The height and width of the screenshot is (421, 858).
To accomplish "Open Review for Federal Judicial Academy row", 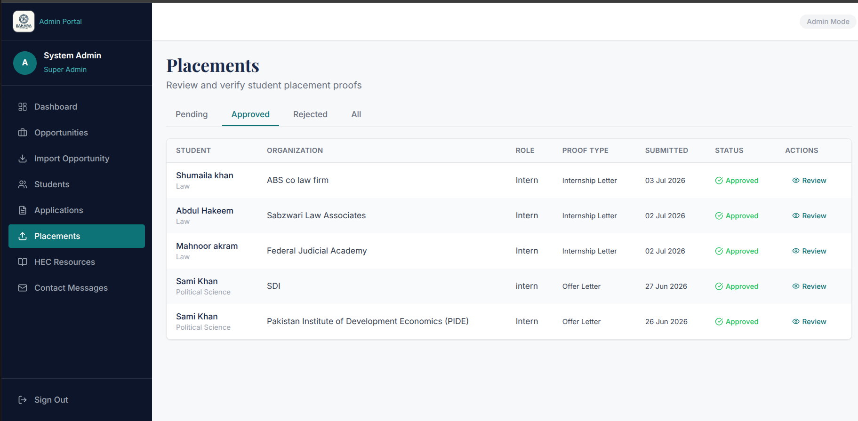I will (x=809, y=251).
